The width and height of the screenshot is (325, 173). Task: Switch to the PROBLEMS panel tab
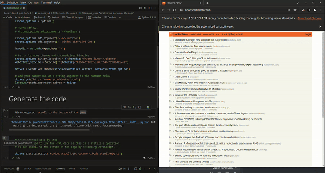click(9, 169)
